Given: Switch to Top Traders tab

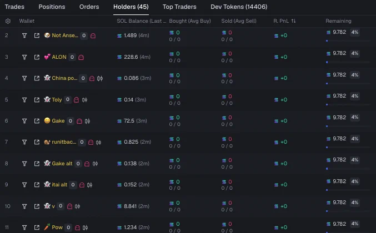Looking at the screenshot, I should [x=179, y=7].
